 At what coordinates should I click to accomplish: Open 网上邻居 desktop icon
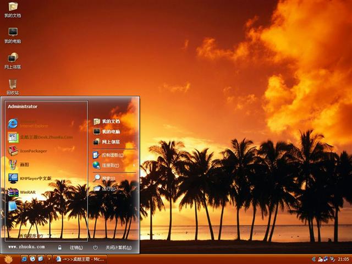pos(13,59)
